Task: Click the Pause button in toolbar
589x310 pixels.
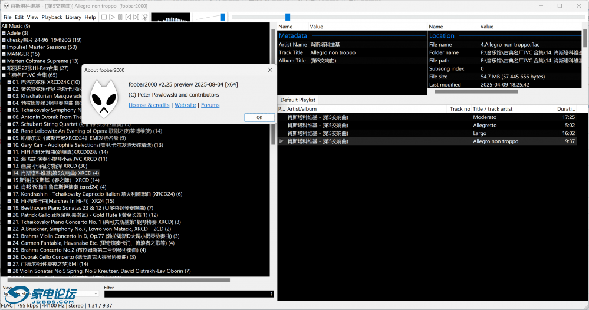Action: (x=120, y=17)
